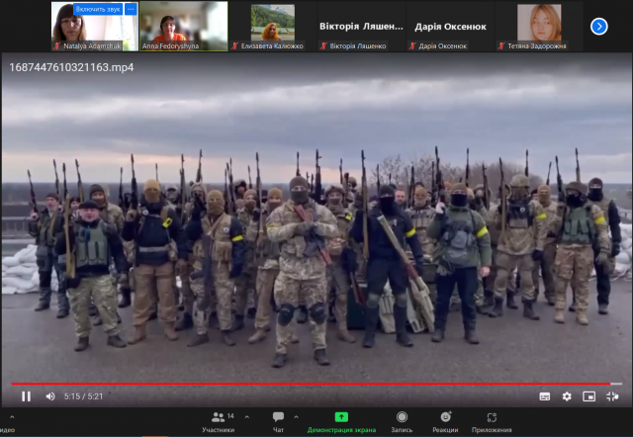Click the muted mic icon of Вікторія Ляшенко
Screen dimensions: 633x437
pos(323,46)
